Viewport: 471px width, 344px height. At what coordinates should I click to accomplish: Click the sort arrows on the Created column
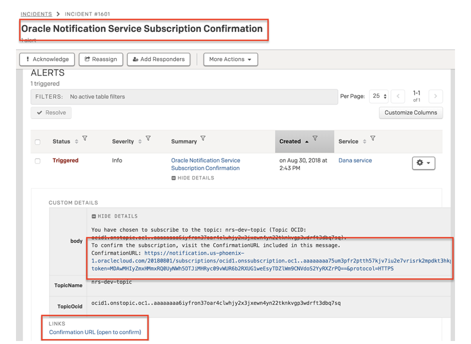point(306,141)
